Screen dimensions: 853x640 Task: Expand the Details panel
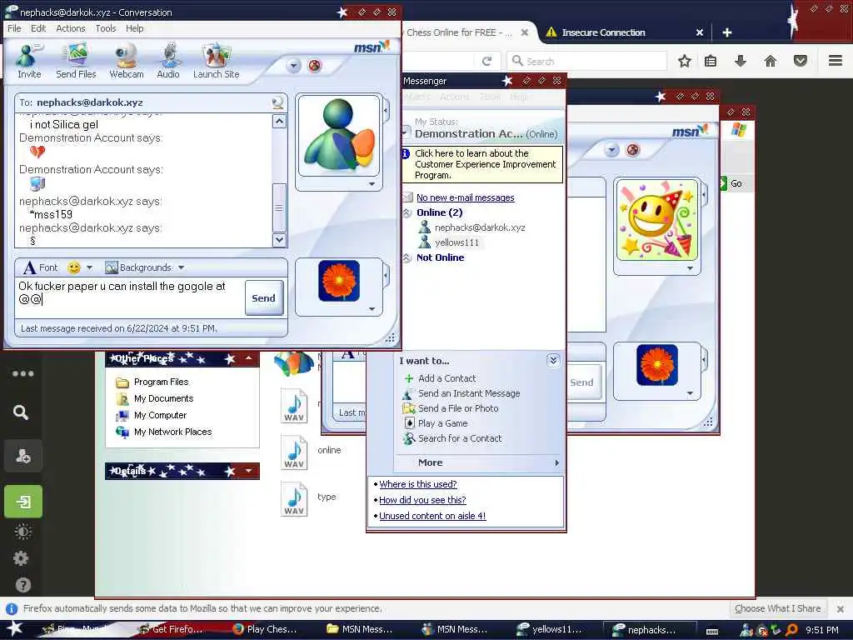pos(248,471)
